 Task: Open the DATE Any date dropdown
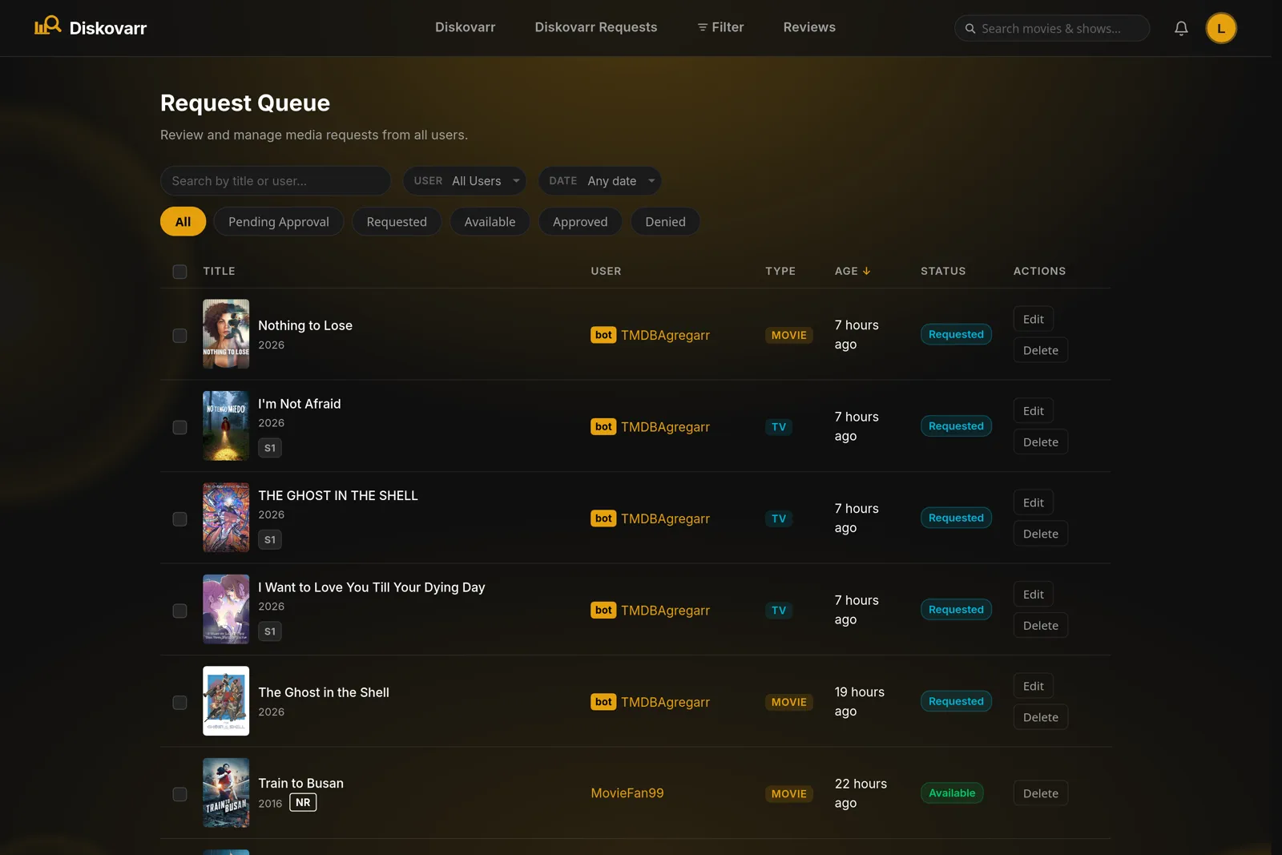click(599, 181)
